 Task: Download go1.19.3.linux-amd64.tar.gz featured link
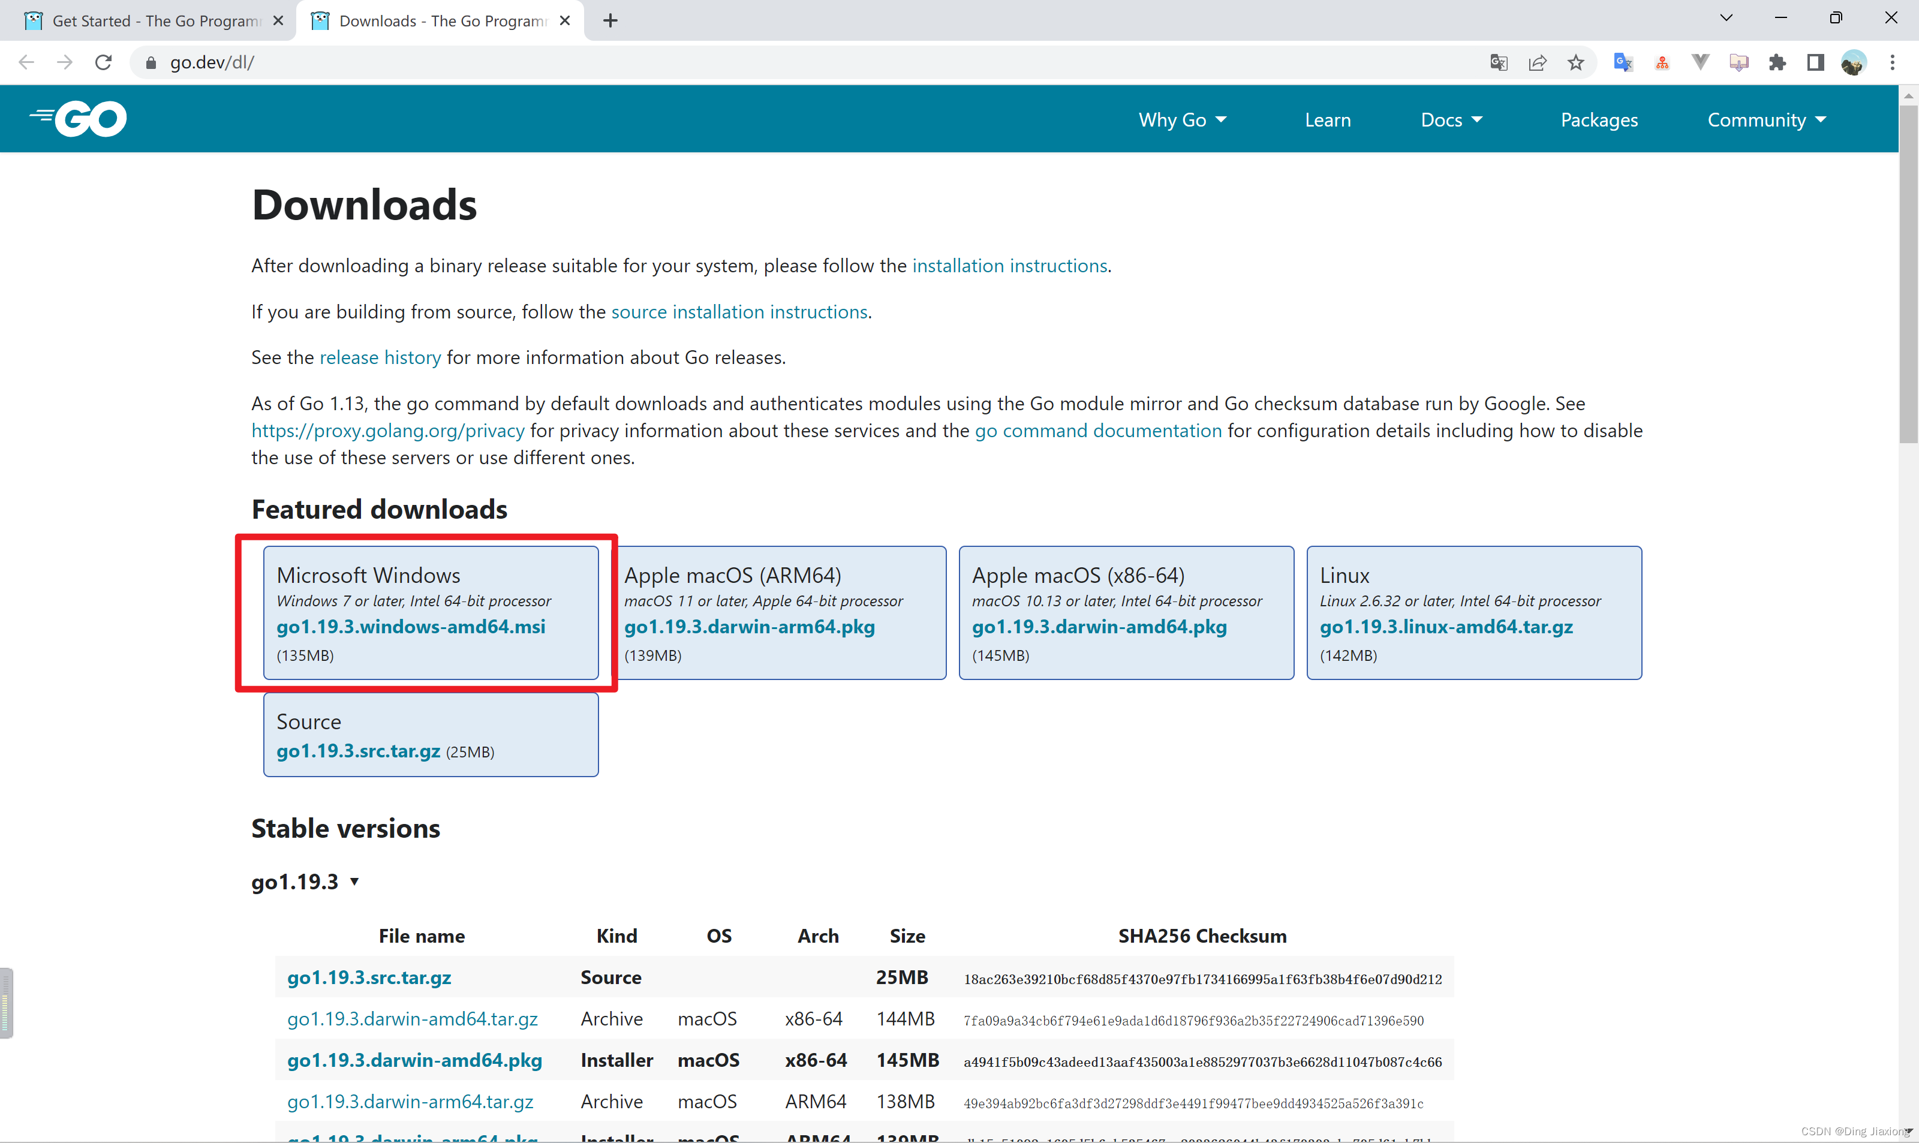[1446, 626]
